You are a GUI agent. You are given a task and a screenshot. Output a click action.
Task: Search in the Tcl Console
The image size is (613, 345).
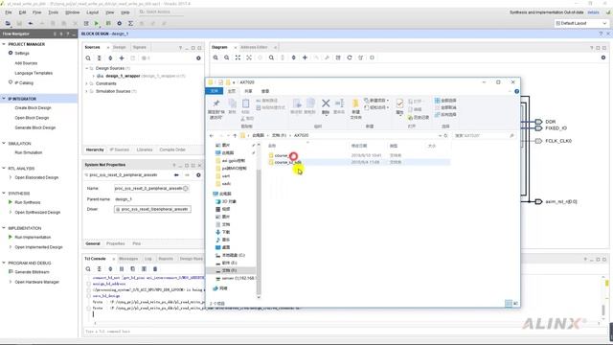pos(88,268)
